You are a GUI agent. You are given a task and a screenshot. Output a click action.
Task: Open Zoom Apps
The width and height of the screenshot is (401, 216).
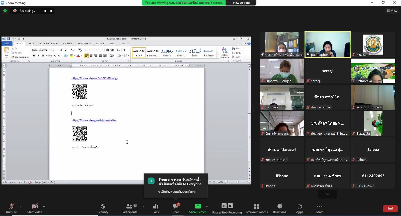[x=299, y=208]
